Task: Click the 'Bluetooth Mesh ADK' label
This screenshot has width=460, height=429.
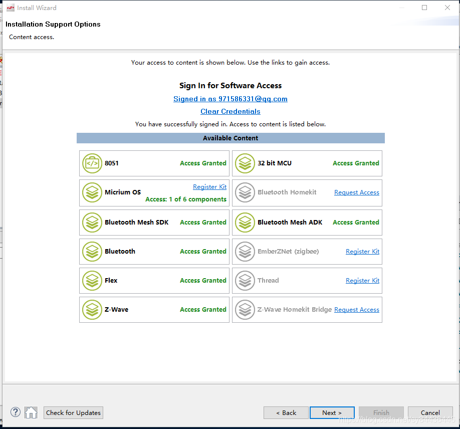Action: pos(290,223)
